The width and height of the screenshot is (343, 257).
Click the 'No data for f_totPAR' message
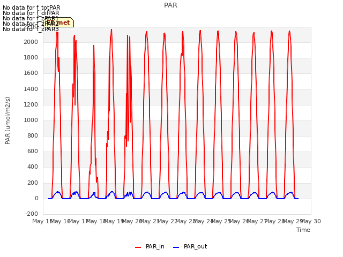pyautogui.click(x=31, y=7)
